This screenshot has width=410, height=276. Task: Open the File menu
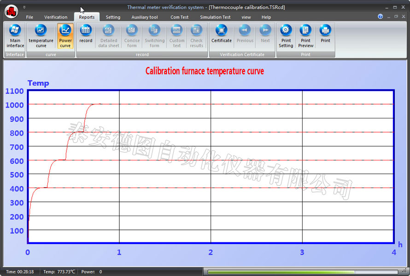pos(29,17)
